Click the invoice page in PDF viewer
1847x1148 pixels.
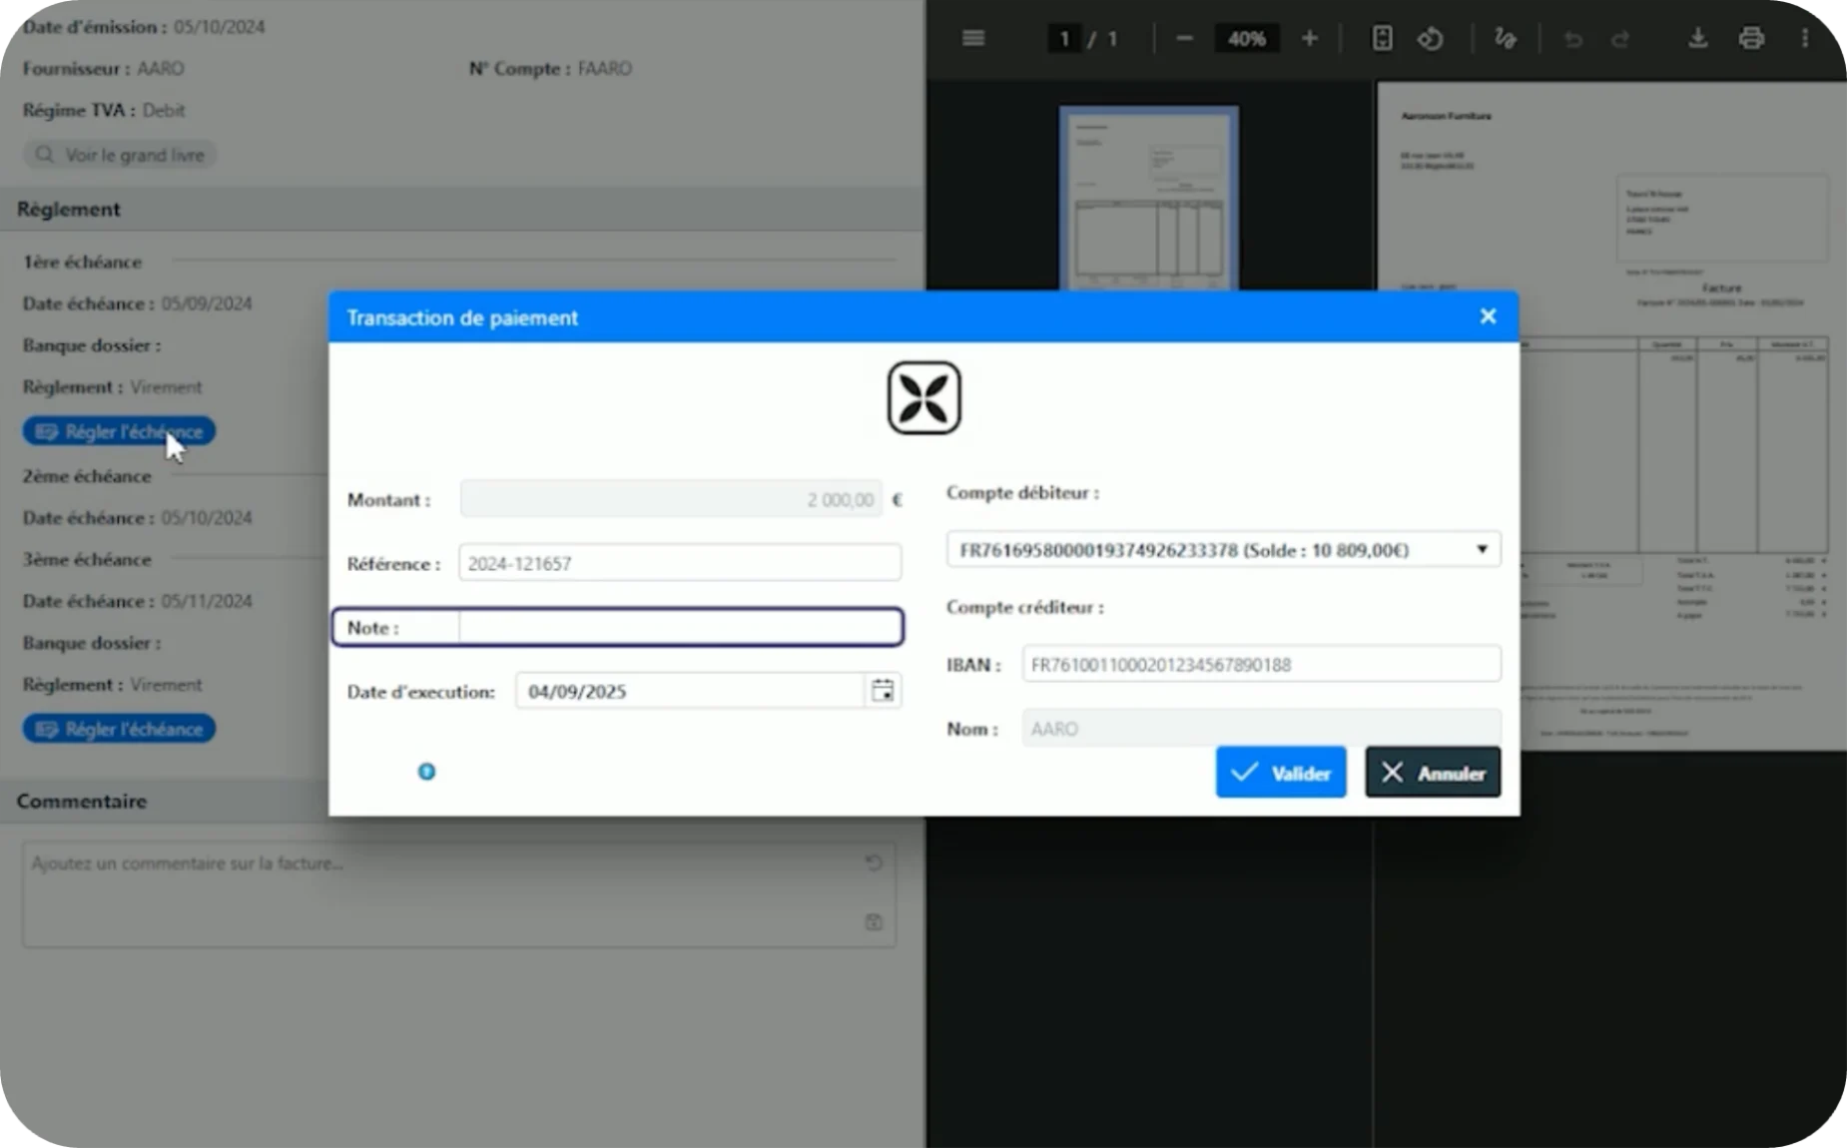pos(1611,416)
